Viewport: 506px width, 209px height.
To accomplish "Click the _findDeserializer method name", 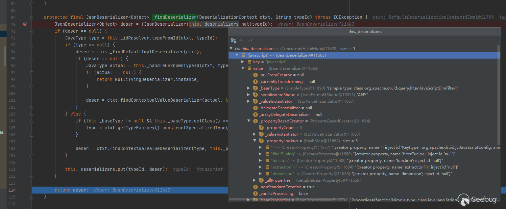I will [x=174, y=17].
